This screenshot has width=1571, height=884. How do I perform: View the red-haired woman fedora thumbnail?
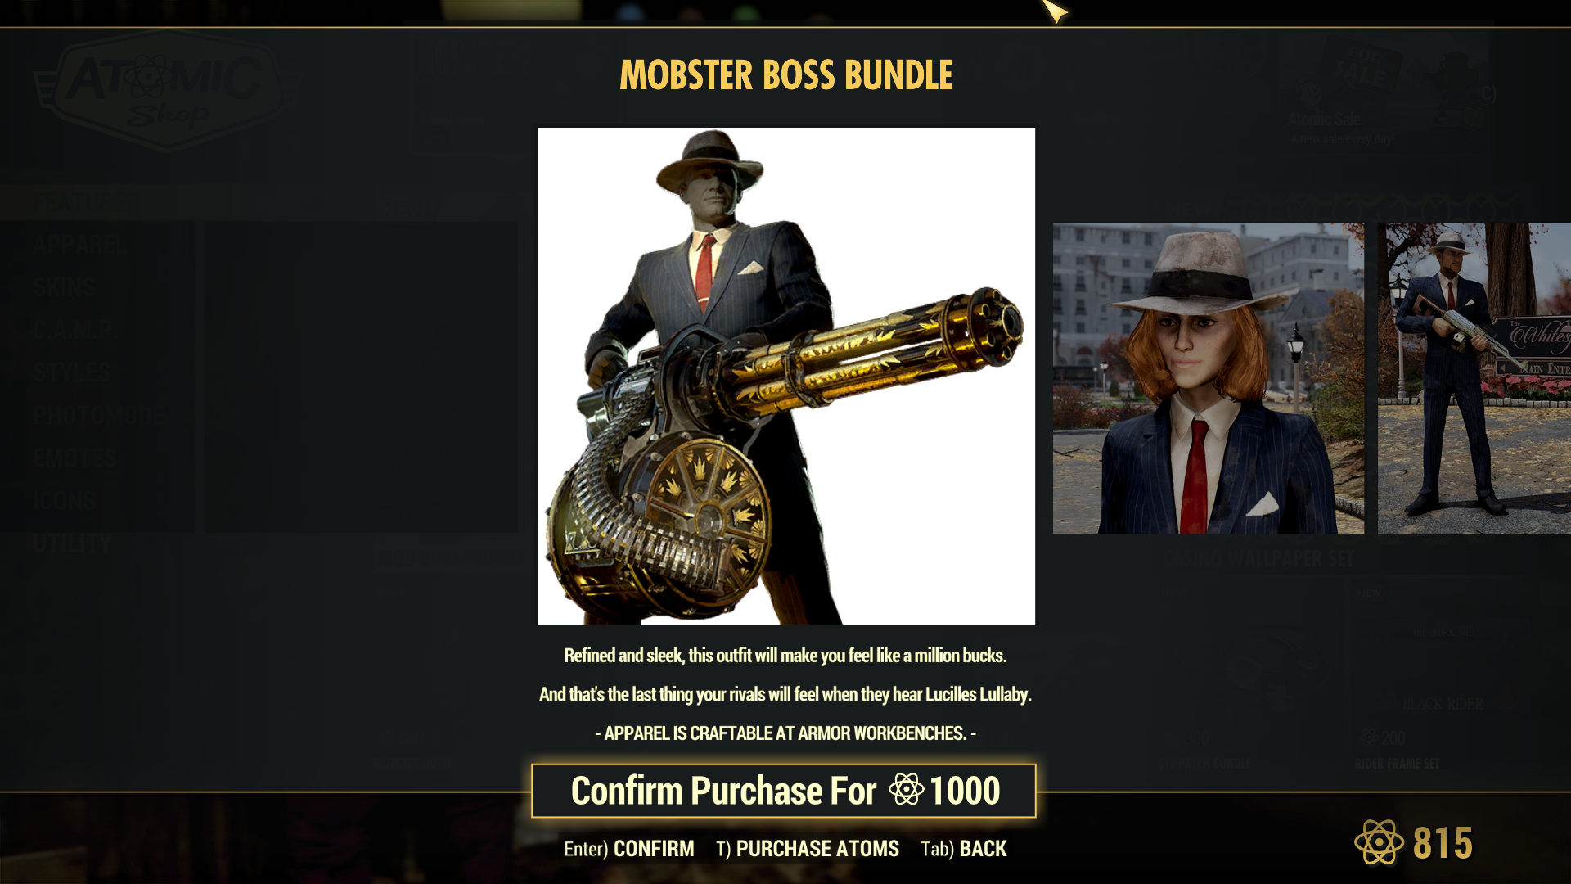click(1209, 378)
